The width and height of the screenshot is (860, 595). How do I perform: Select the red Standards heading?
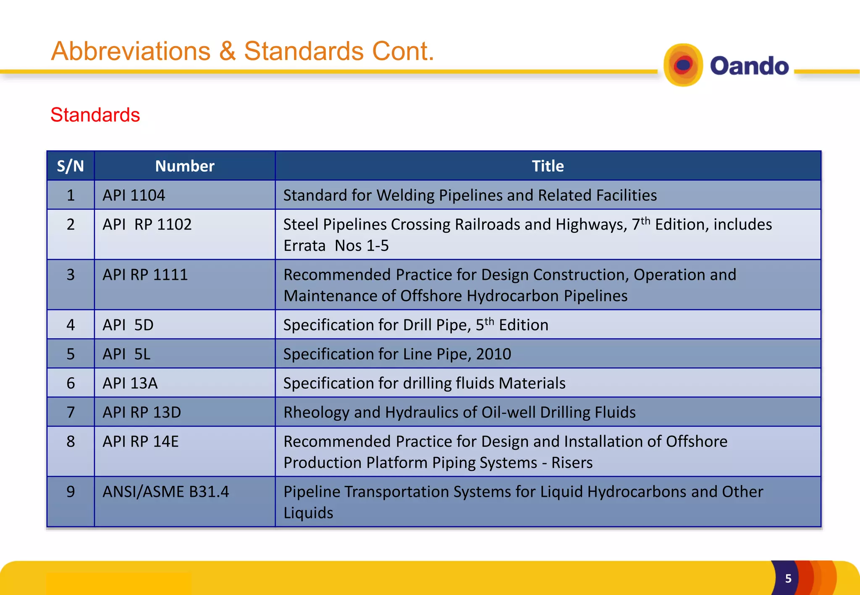click(95, 115)
